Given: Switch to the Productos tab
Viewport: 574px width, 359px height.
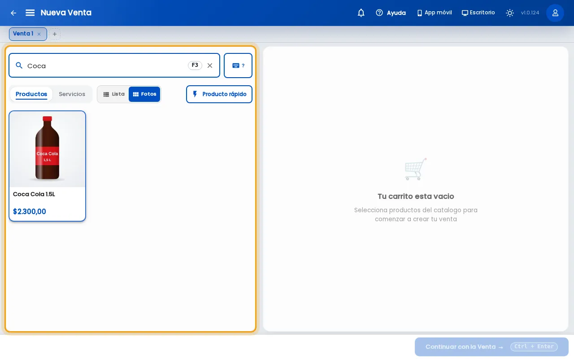Looking at the screenshot, I should [31, 94].
